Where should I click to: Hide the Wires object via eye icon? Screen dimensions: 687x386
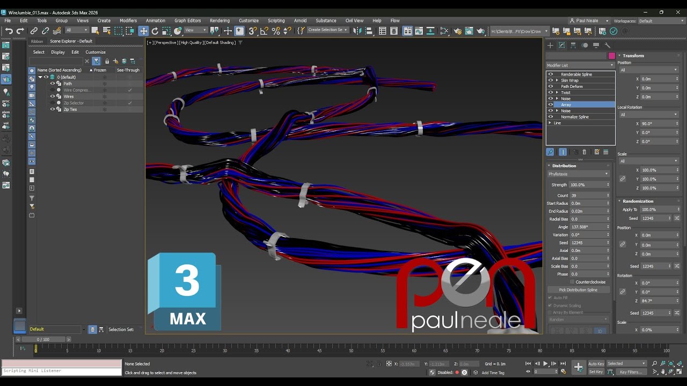[53, 96]
